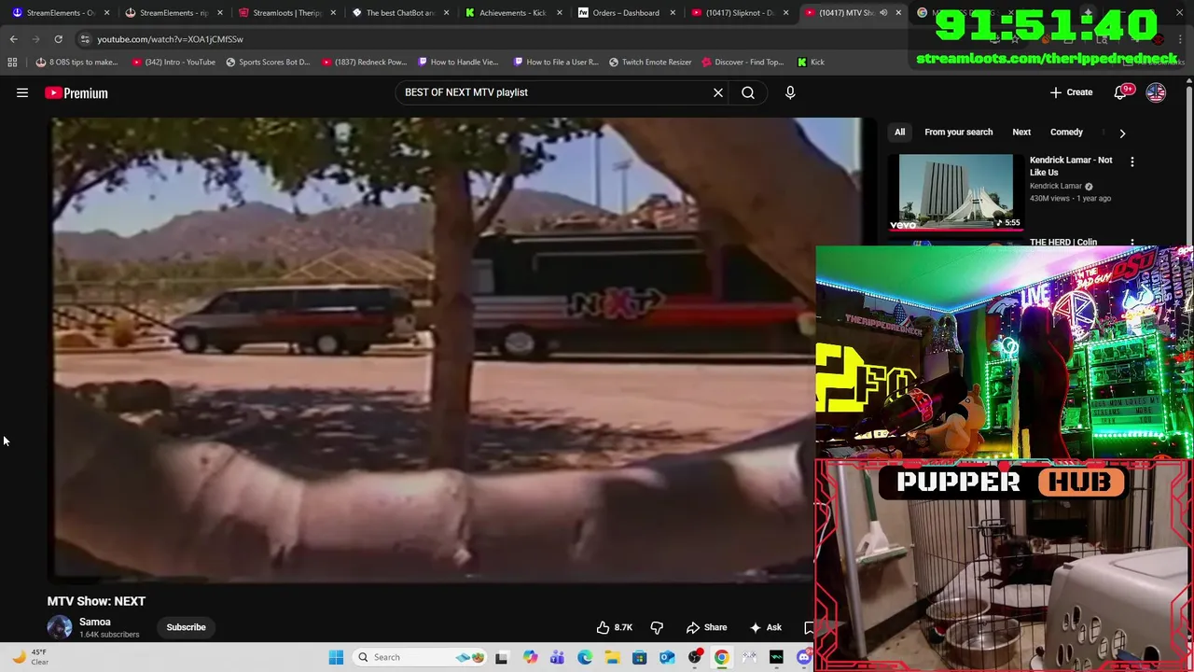Open YouTube notifications bell
The height and width of the screenshot is (672, 1194).
1121,92
